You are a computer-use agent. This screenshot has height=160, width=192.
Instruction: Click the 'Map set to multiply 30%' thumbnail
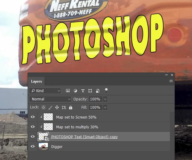click(48, 127)
